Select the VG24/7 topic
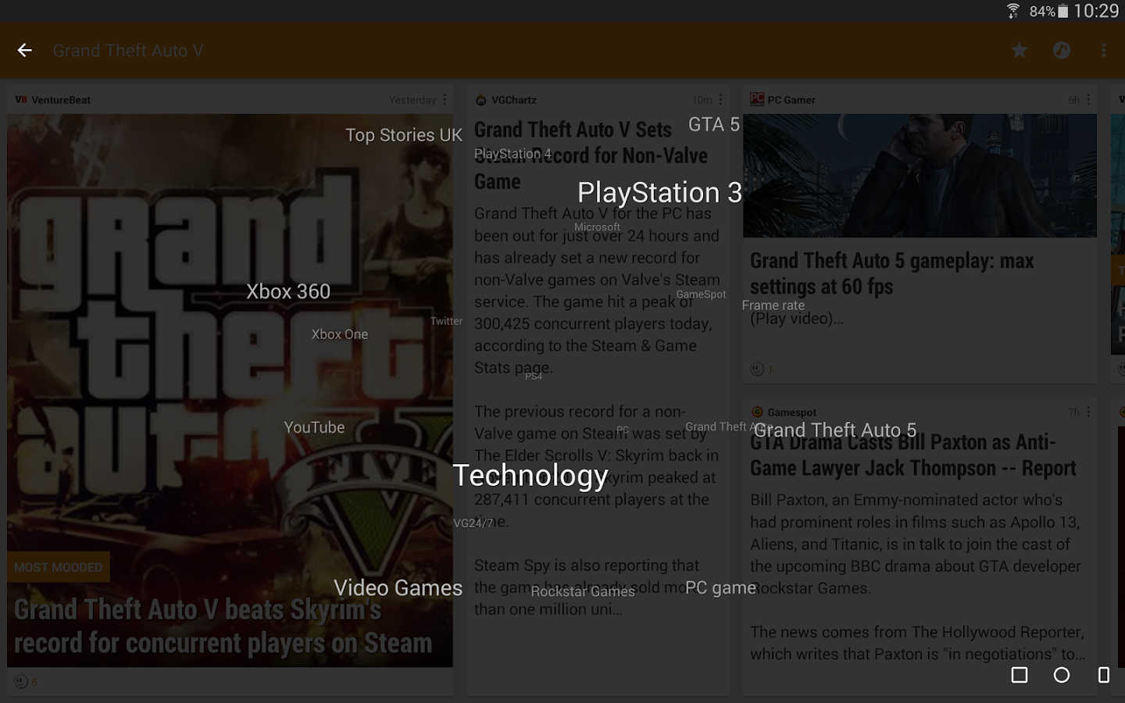The width and height of the screenshot is (1125, 703). click(473, 523)
